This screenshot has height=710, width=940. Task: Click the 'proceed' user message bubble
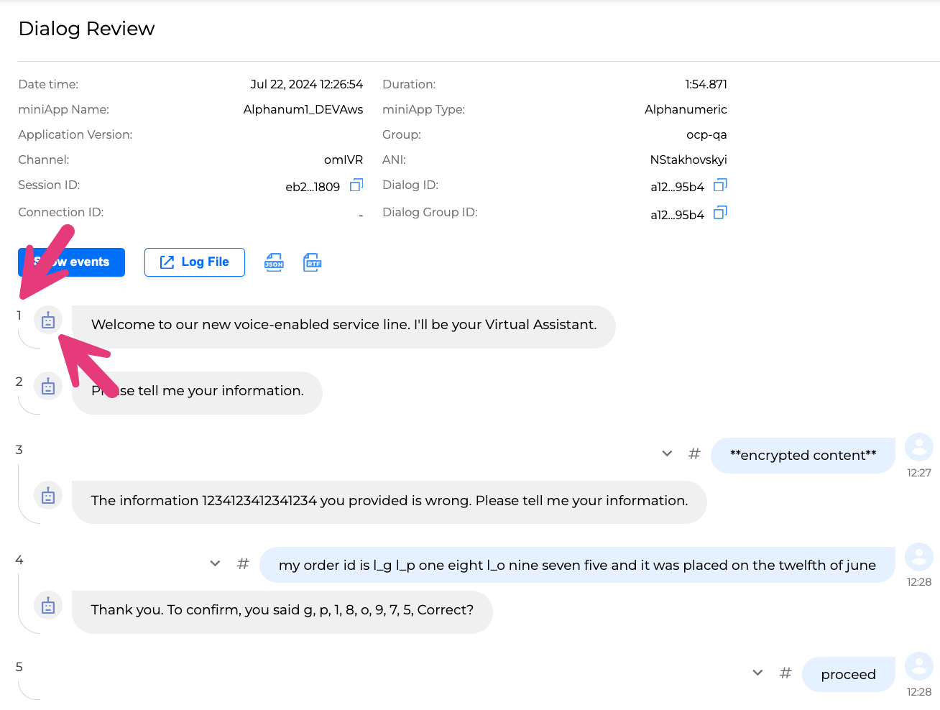[848, 674]
